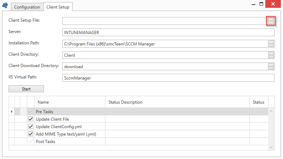Click the browse button for Client Setup File
The width and height of the screenshot is (283, 159).
(271, 21)
